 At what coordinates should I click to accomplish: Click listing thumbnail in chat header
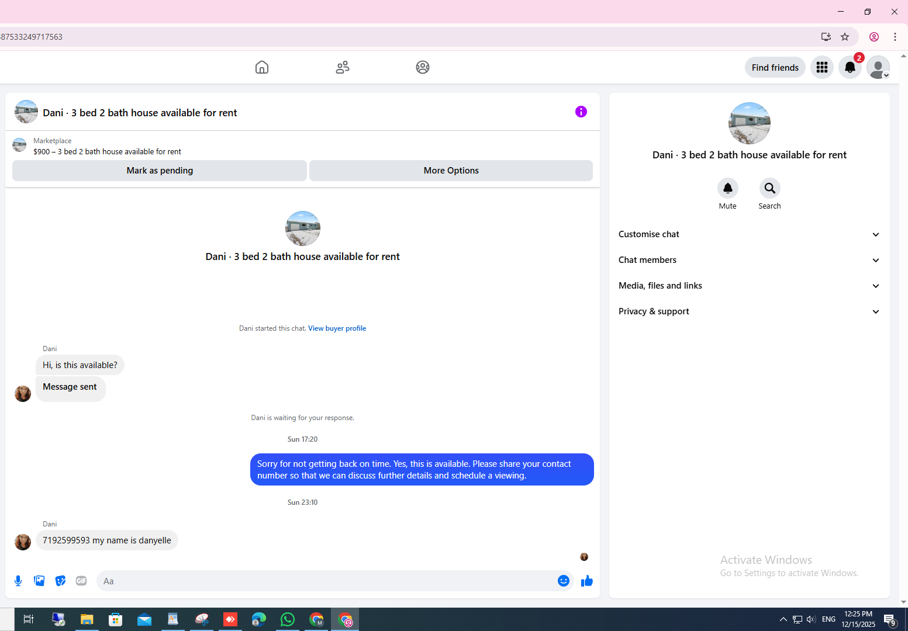click(26, 112)
